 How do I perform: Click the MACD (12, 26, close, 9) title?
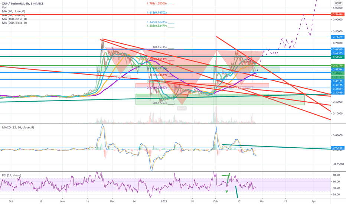click(18, 128)
